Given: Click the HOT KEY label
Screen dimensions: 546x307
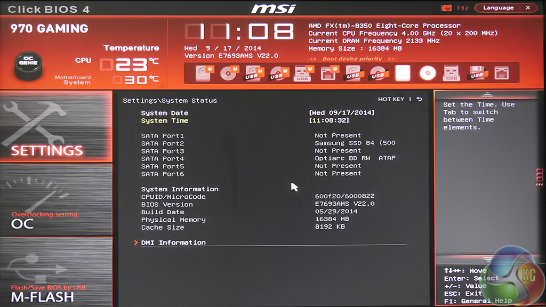Looking at the screenshot, I should click(x=391, y=99).
